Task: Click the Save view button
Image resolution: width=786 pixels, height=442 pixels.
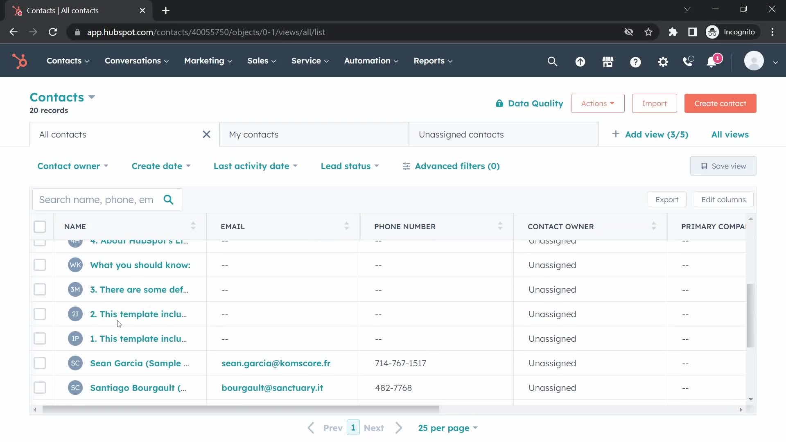Action: pos(723,166)
